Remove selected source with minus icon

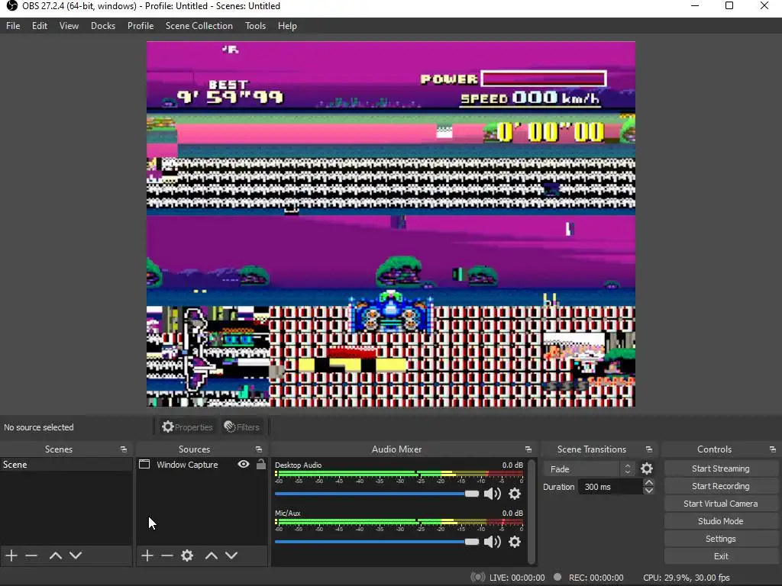tap(167, 555)
